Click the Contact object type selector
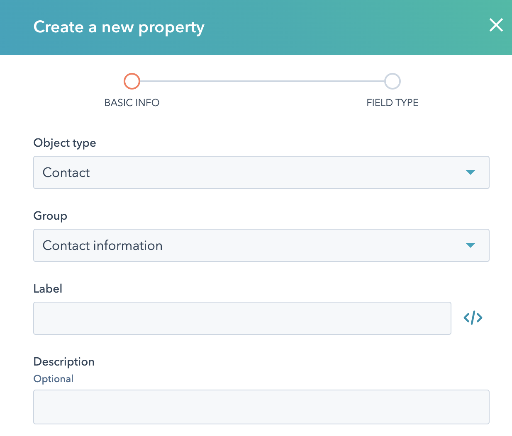Image resolution: width=512 pixels, height=436 pixels. 261,172
